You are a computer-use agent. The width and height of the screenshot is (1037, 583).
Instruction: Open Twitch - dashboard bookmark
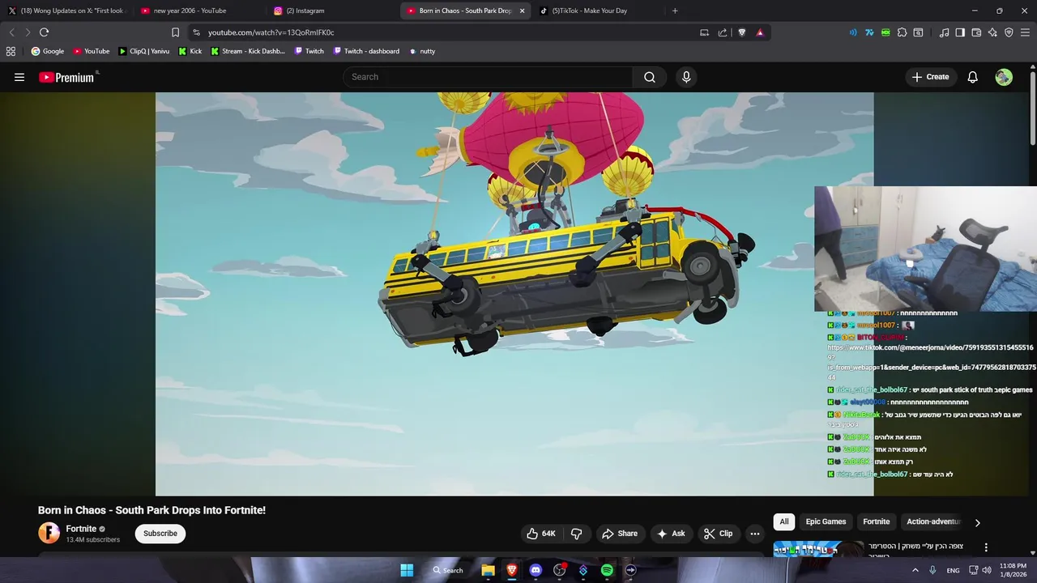365,51
